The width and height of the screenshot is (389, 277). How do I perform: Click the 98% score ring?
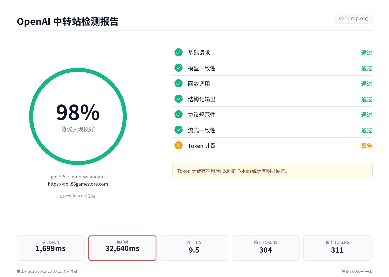(x=78, y=117)
